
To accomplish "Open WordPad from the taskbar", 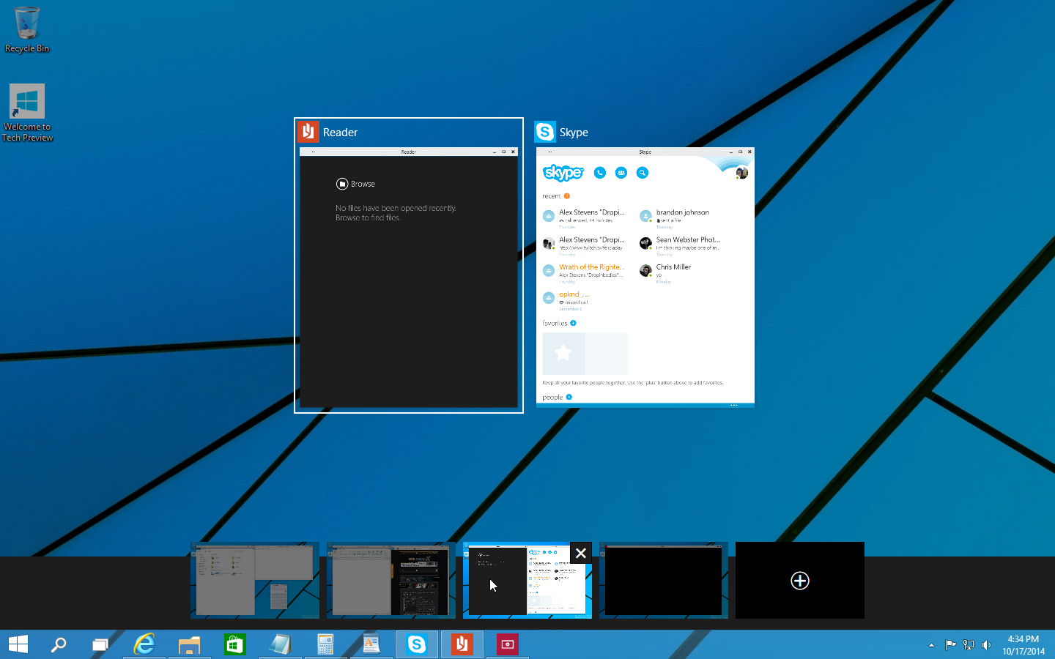I will [371, 644].
